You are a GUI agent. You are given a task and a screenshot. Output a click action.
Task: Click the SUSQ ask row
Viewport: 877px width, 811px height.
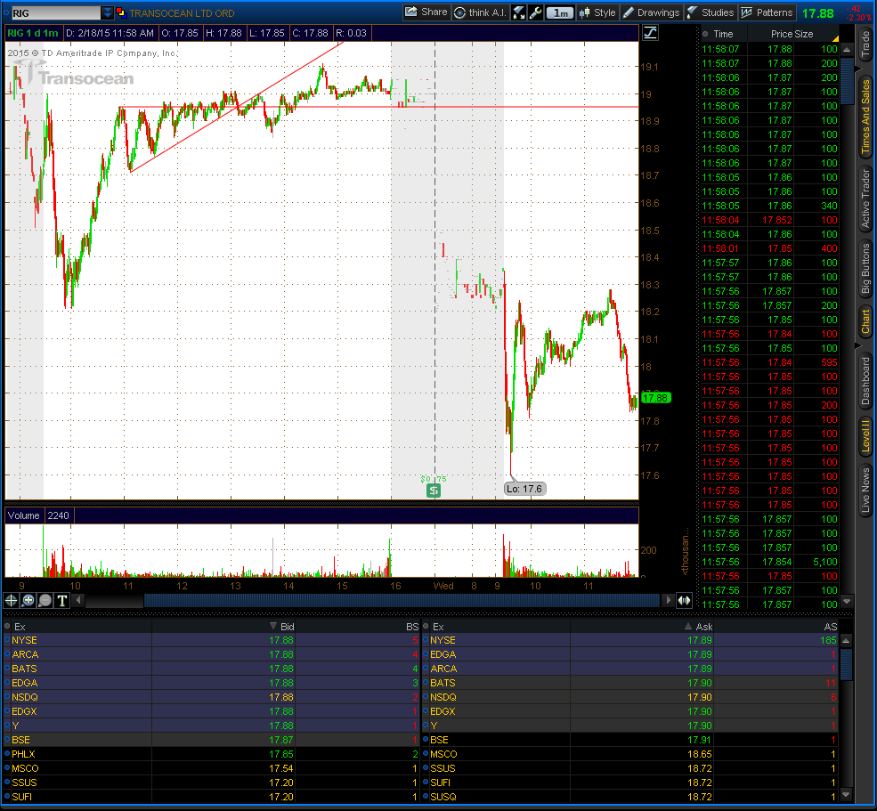tap(630, 797)
